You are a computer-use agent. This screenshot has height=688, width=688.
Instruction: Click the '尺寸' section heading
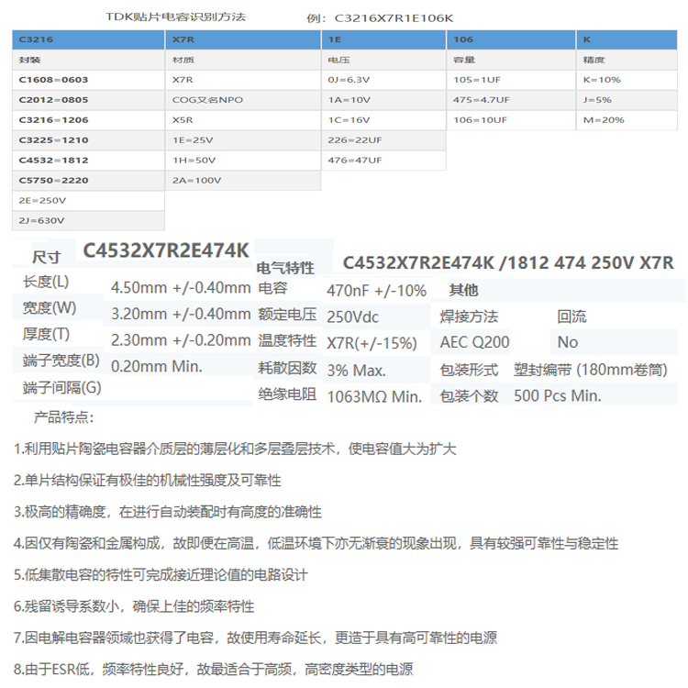click(x=46, y=257)
